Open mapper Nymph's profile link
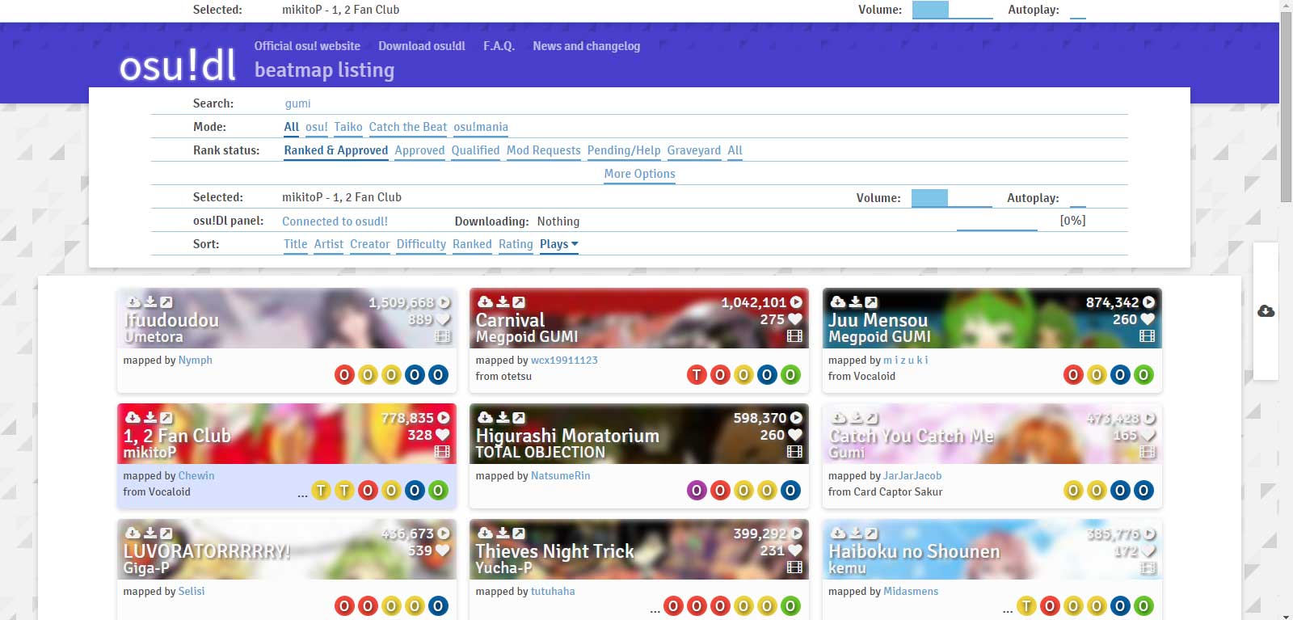This screenshot has height=620, width=1293. tap(196, 361)
